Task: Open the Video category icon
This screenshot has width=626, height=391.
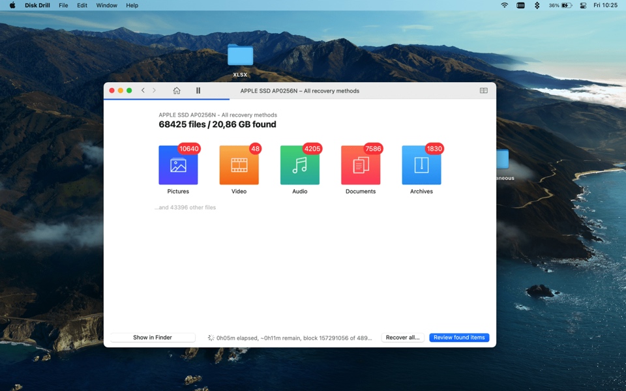Action: pos(239,165)
